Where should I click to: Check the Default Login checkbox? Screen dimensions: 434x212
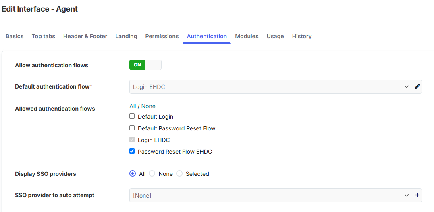coord(132,116)
